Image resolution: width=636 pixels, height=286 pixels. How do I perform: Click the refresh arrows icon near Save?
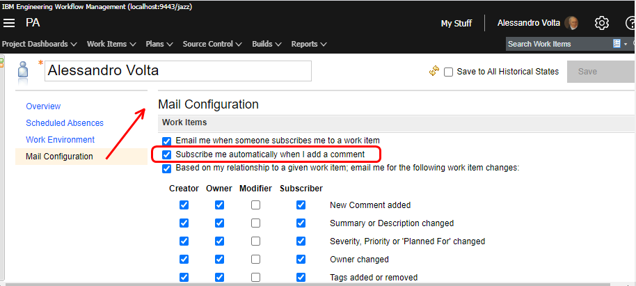434,71
